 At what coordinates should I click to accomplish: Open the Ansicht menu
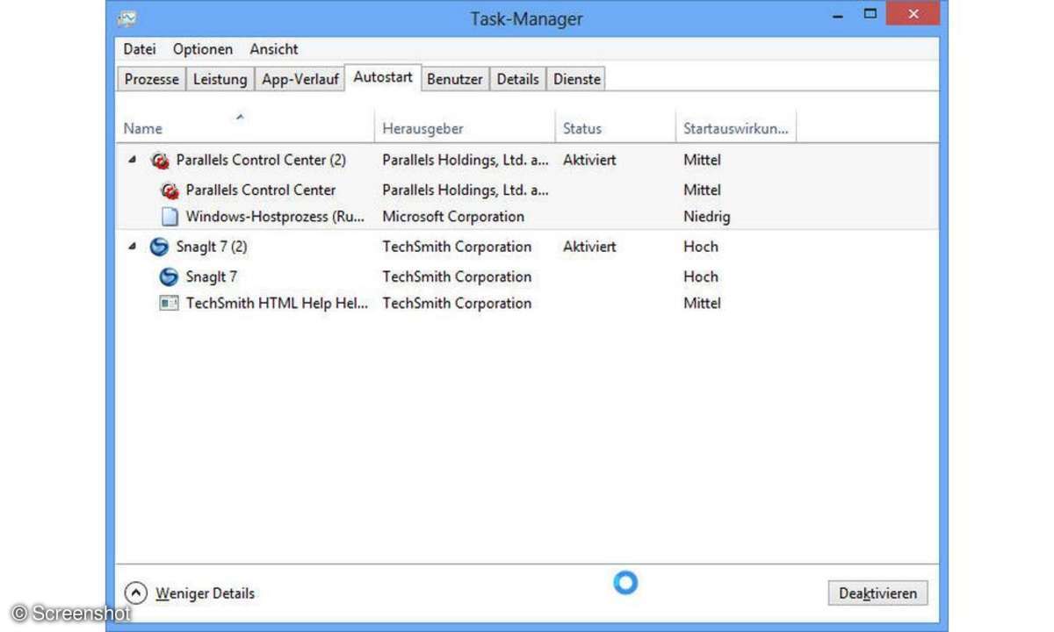point(274,49)
